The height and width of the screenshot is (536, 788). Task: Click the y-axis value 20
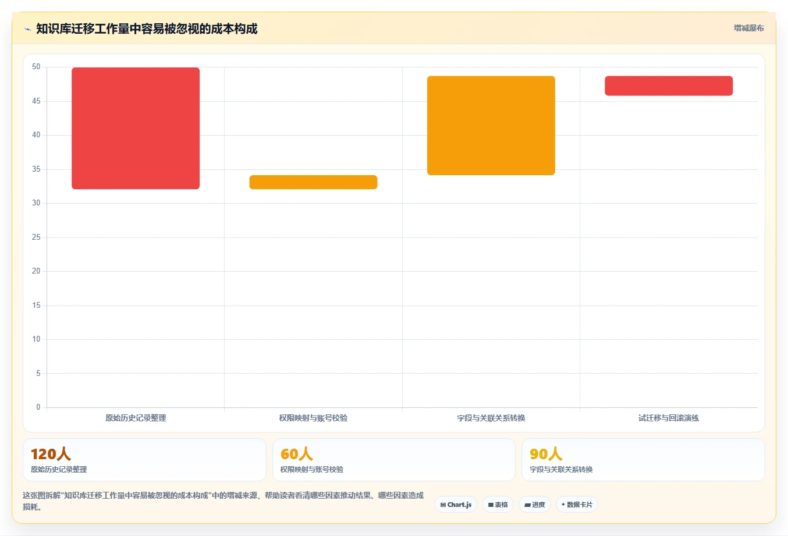pos(36,271)
